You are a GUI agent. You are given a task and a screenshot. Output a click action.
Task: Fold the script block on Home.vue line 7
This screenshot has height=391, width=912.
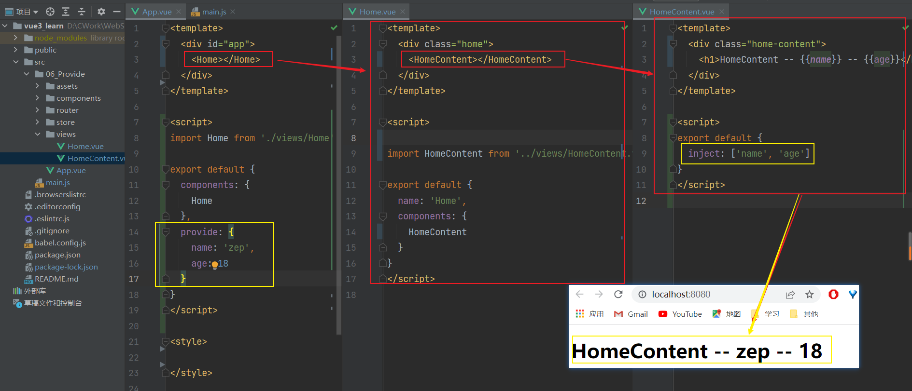383,122
